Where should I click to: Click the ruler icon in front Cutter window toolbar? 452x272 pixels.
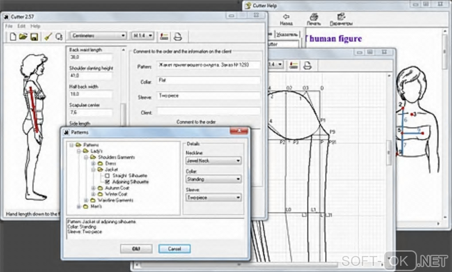pos(164,37)
